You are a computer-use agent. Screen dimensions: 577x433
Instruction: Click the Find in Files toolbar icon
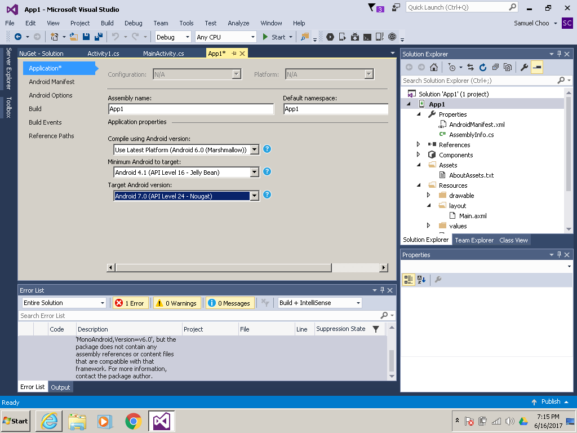305,37
